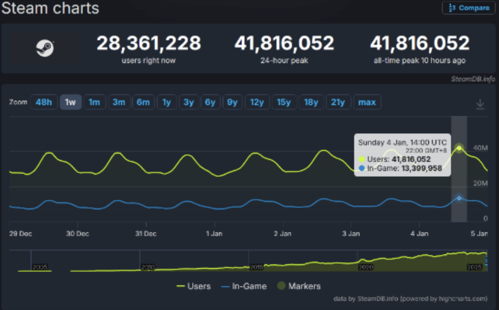499x310 pixels.
Task: Select the 1w zoom range
Action: pos(70,102)
